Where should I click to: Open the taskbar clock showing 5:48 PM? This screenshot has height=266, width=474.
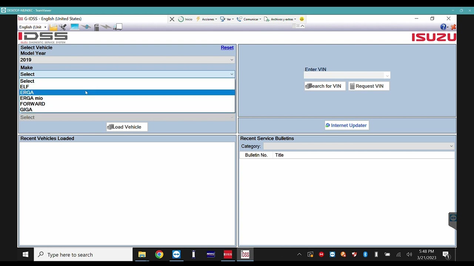click(x=427, y=255)
